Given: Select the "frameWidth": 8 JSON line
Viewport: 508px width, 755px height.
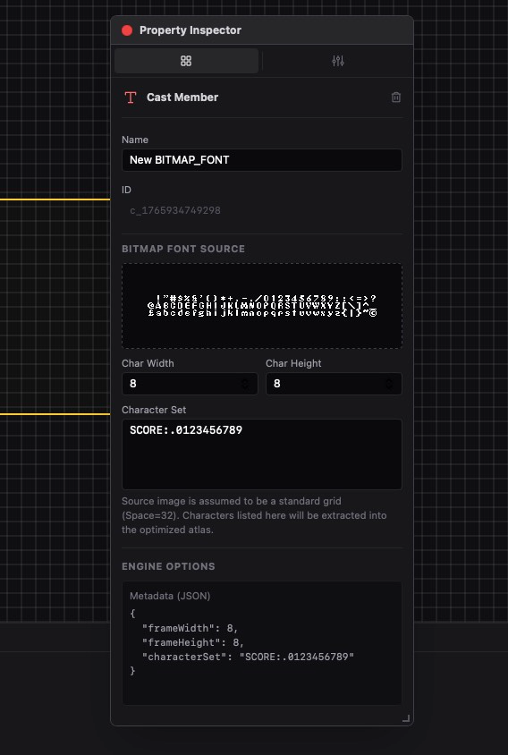Looking at the screenshot, I should click(x=190, y=628).
